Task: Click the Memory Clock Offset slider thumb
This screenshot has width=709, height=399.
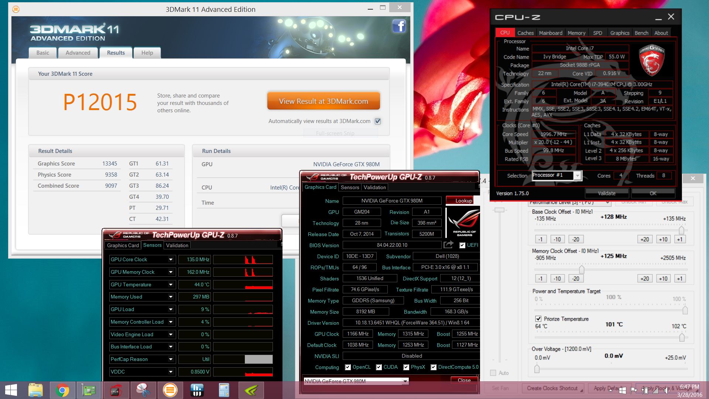Action: pyautogui.click(x=582, y=269)
